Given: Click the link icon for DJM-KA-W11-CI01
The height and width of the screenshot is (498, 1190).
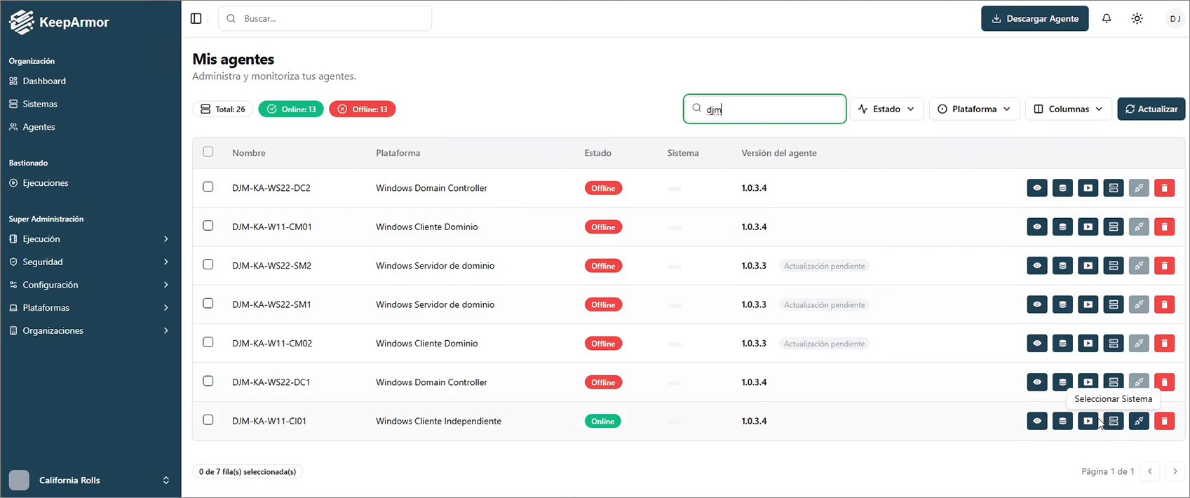Looking at the screenshot, I should (x=1139, y=421).
